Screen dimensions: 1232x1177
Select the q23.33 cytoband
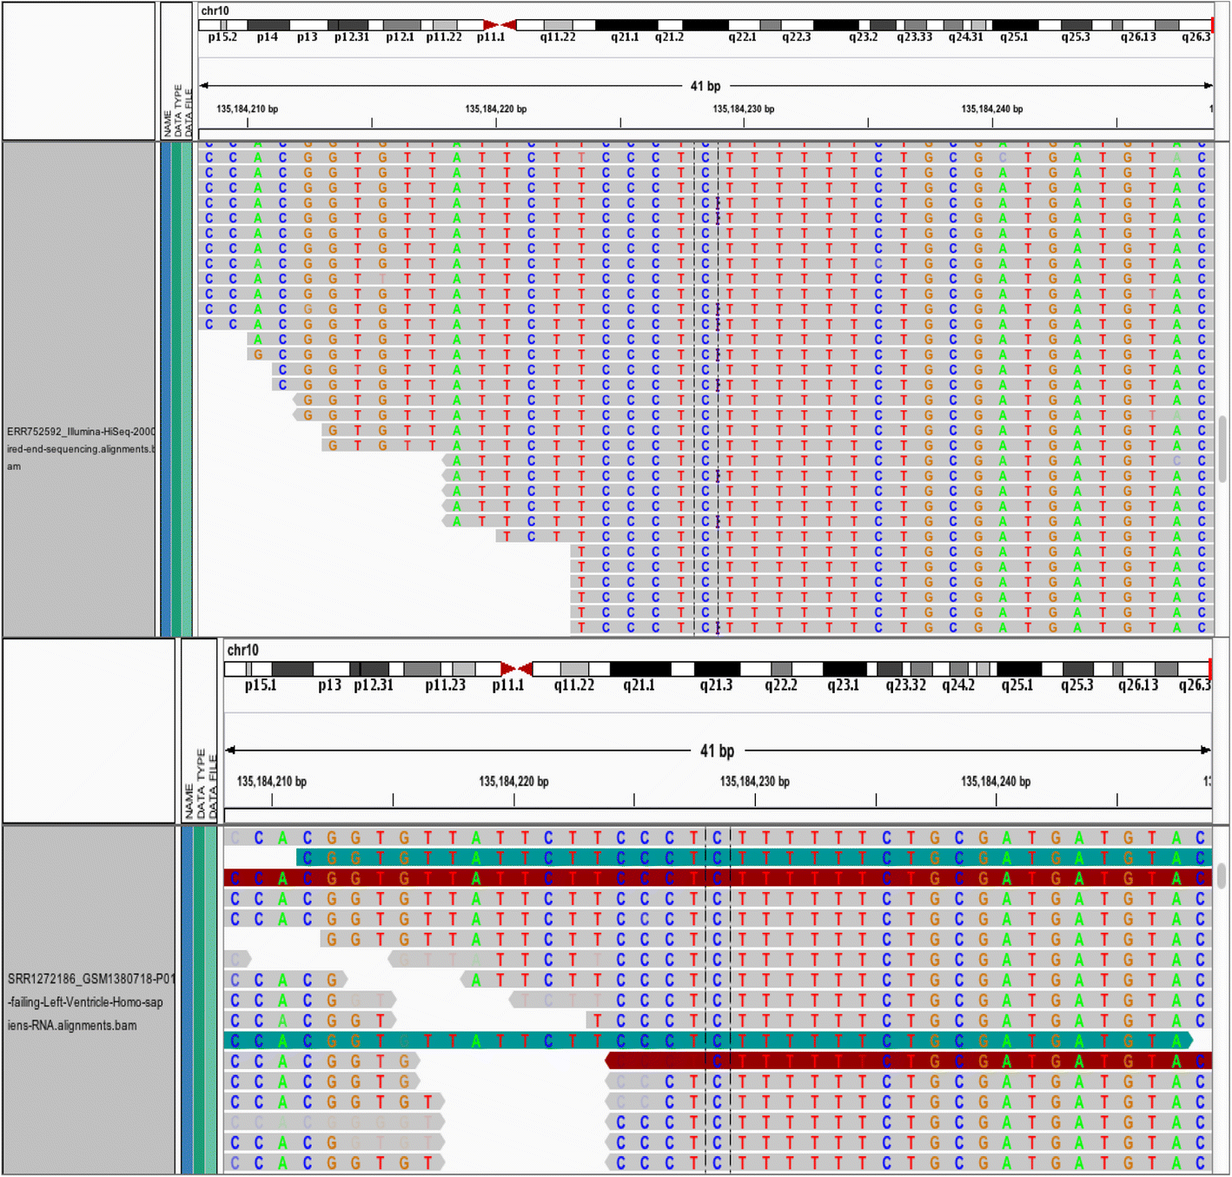915,36
